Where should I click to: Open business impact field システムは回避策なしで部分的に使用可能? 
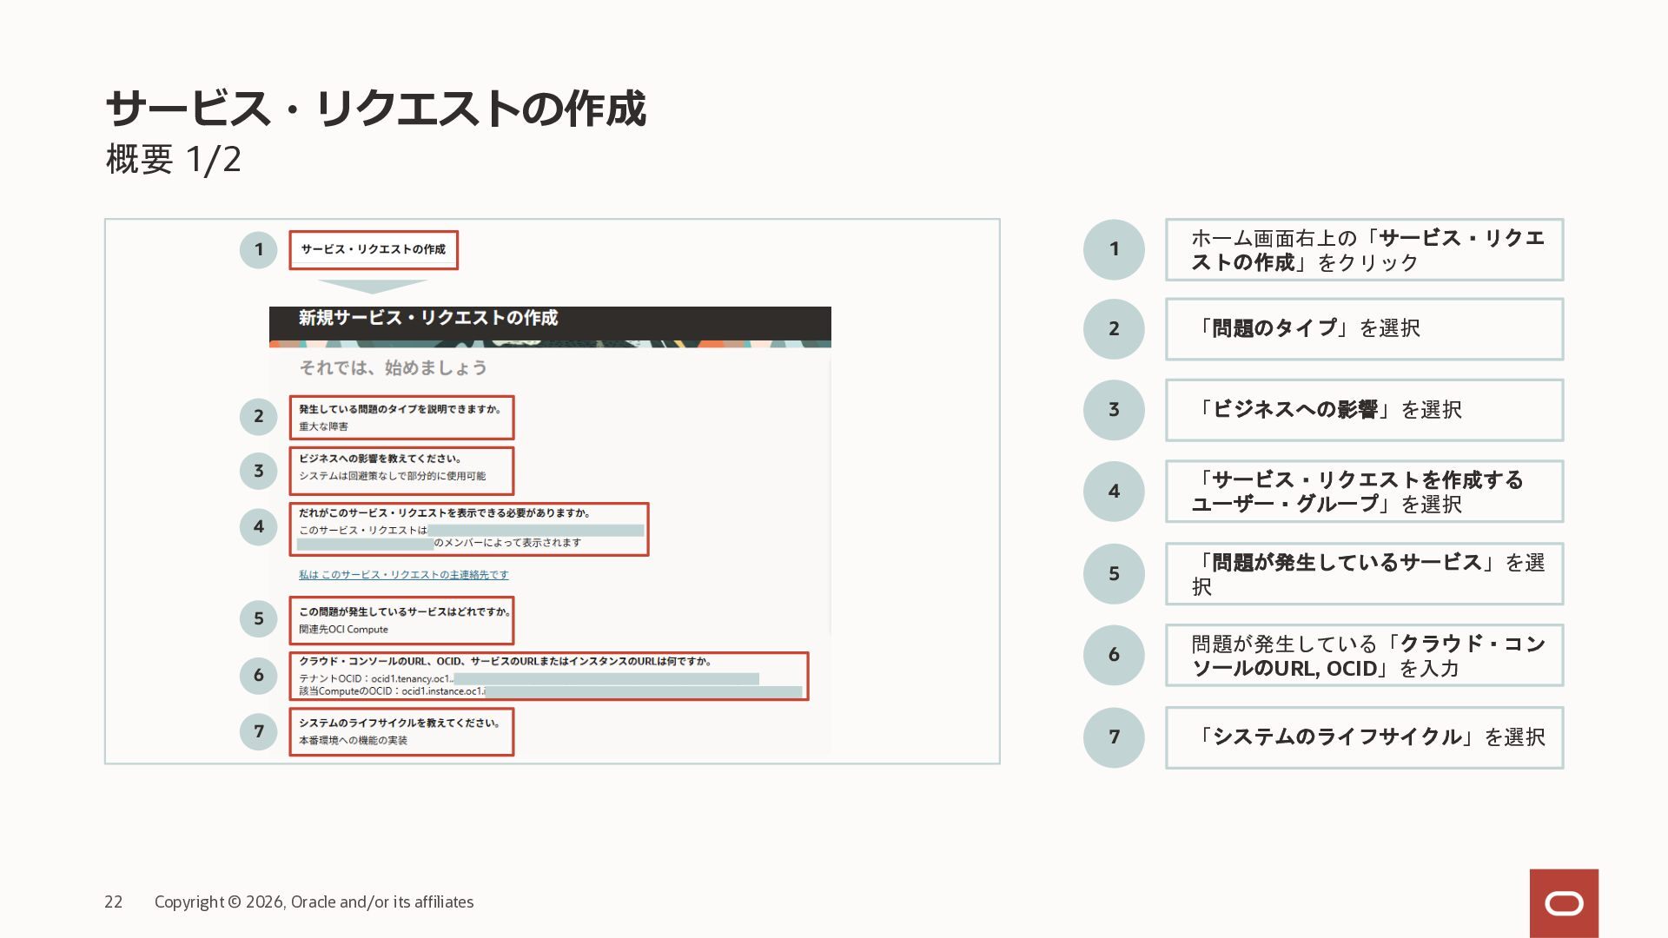pyautogui.click(x=401, y=471)
